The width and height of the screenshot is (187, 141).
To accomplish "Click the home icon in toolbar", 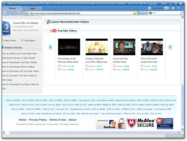I will pos(18,13).
